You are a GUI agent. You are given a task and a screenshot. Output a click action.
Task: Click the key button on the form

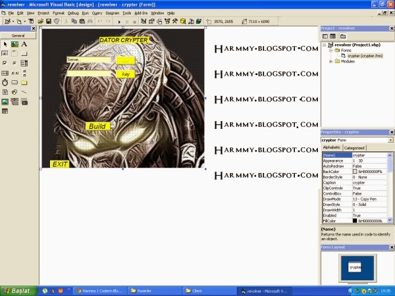point(126,74)
